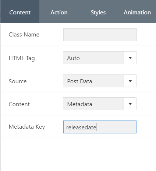The image size is (156, 171).
Task: Click the Content dropdown arrow icon
Action: [130, 104]
